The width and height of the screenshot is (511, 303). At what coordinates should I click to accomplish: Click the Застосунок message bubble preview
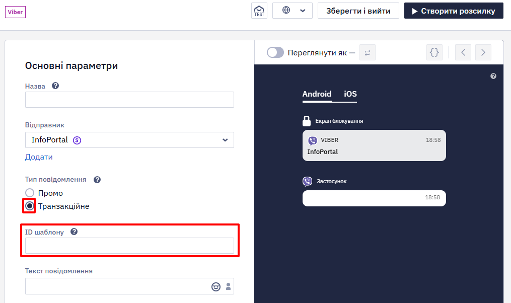point(374,198)
